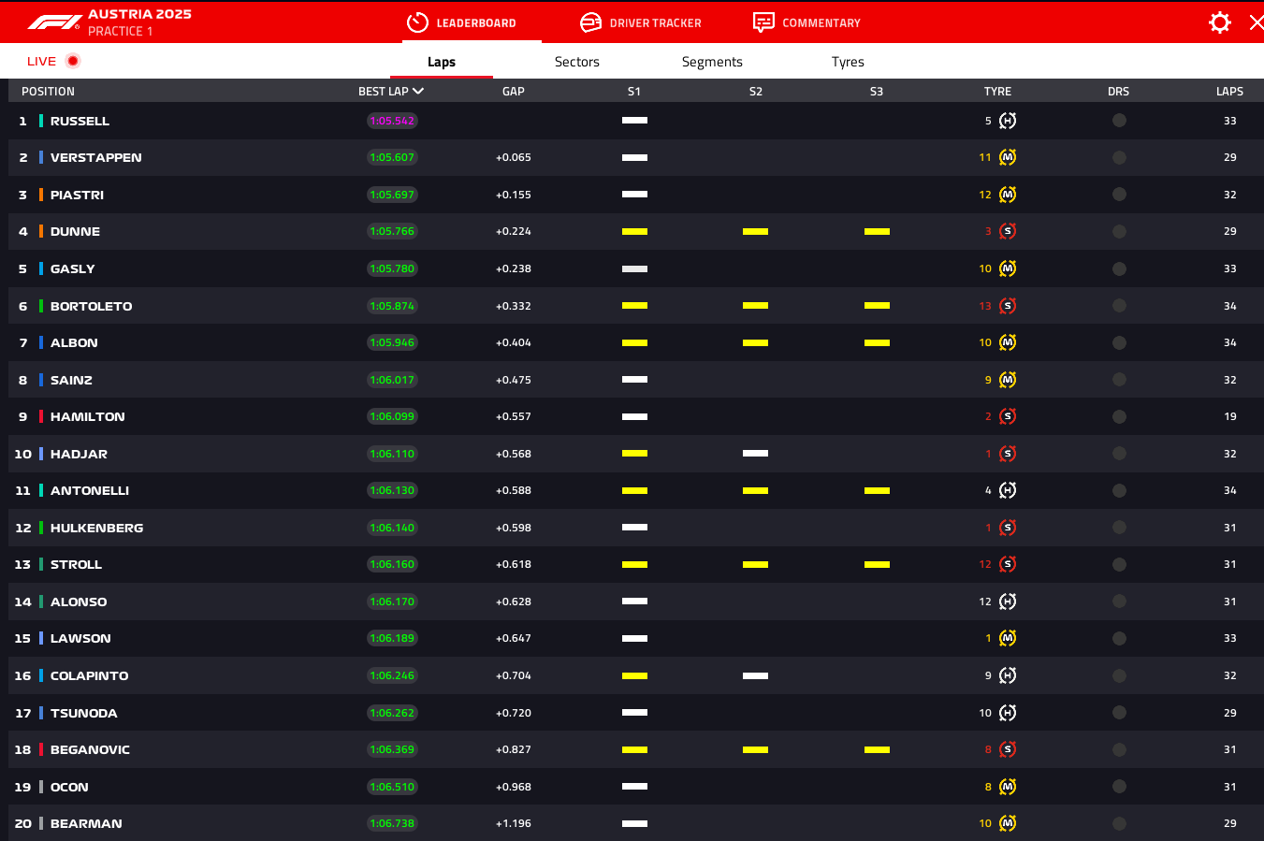This screenshot has width=1264, height=841.
Task: Click Bortoleto's soft tyre icon
Action: coord(1008,306)
